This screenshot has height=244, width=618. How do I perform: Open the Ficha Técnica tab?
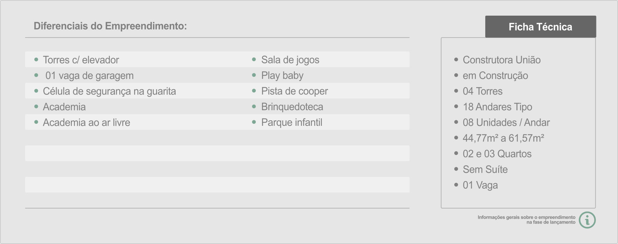tap(540, 27)
